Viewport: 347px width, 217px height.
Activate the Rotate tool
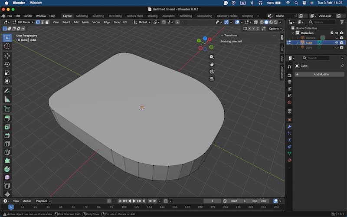point(7,64)
